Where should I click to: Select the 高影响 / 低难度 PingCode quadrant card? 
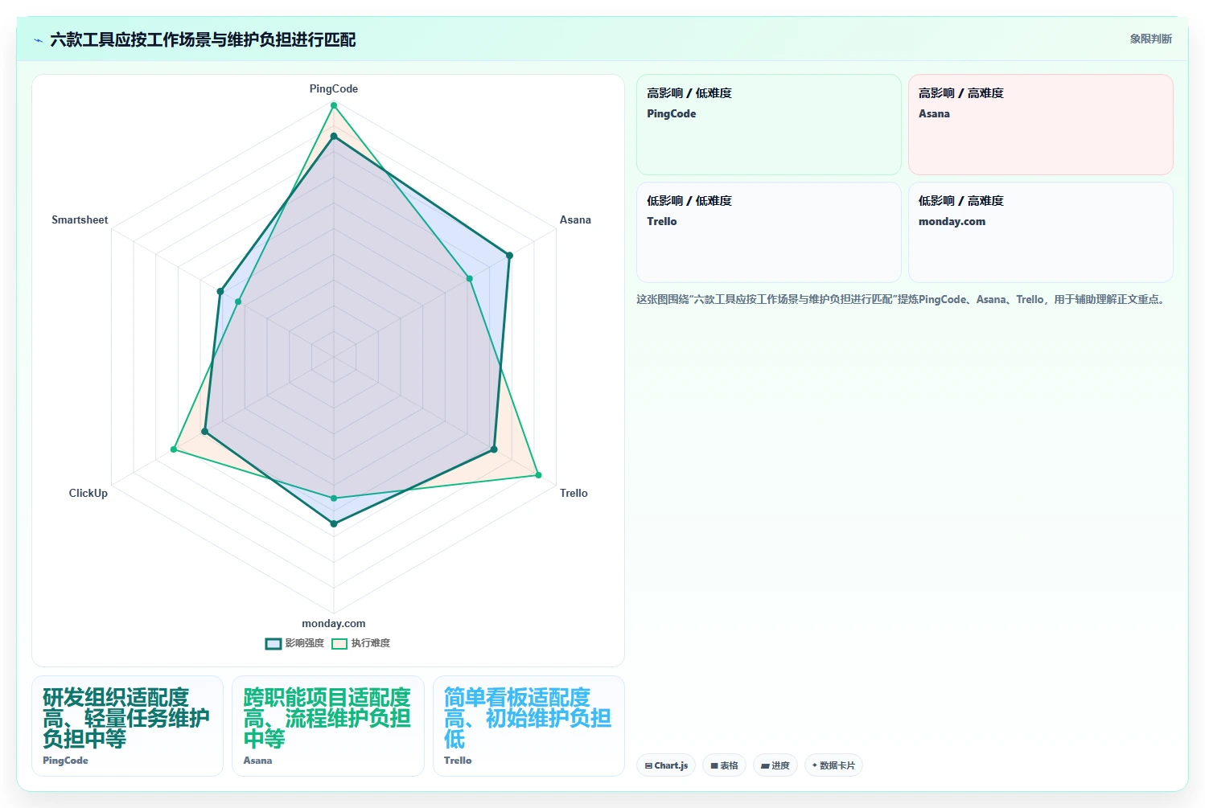coord(768,125)
